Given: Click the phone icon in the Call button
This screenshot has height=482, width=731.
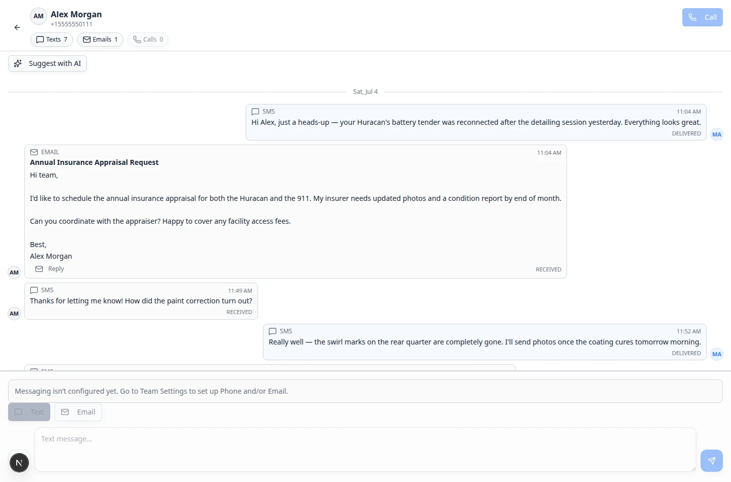Looking at the screenshot, I should 692,17.
